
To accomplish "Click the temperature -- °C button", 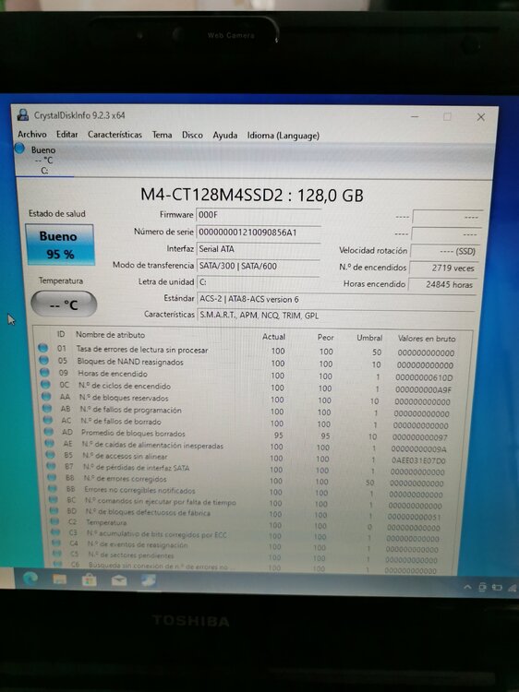I will [64, 304].
